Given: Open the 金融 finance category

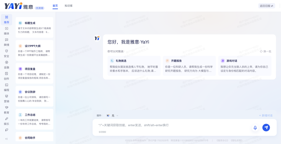Looking at the screenshot, I should click(7, 65).
